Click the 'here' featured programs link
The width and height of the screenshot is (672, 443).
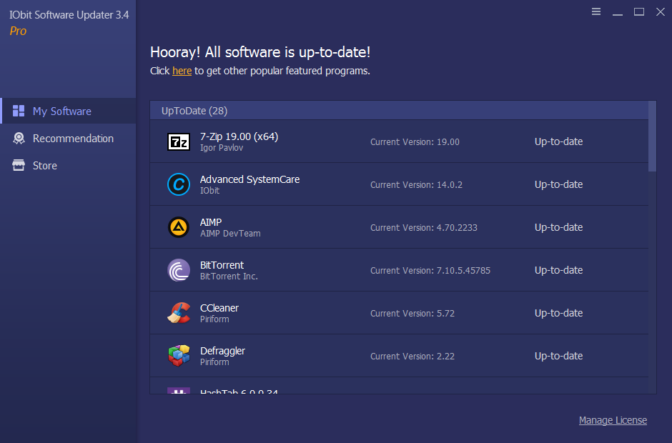182,71
